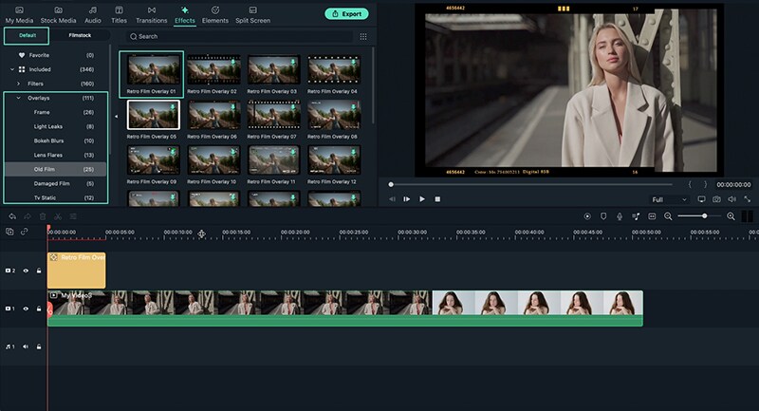Open the Split Screen tab
759x411 pixels.
(252, 15)
